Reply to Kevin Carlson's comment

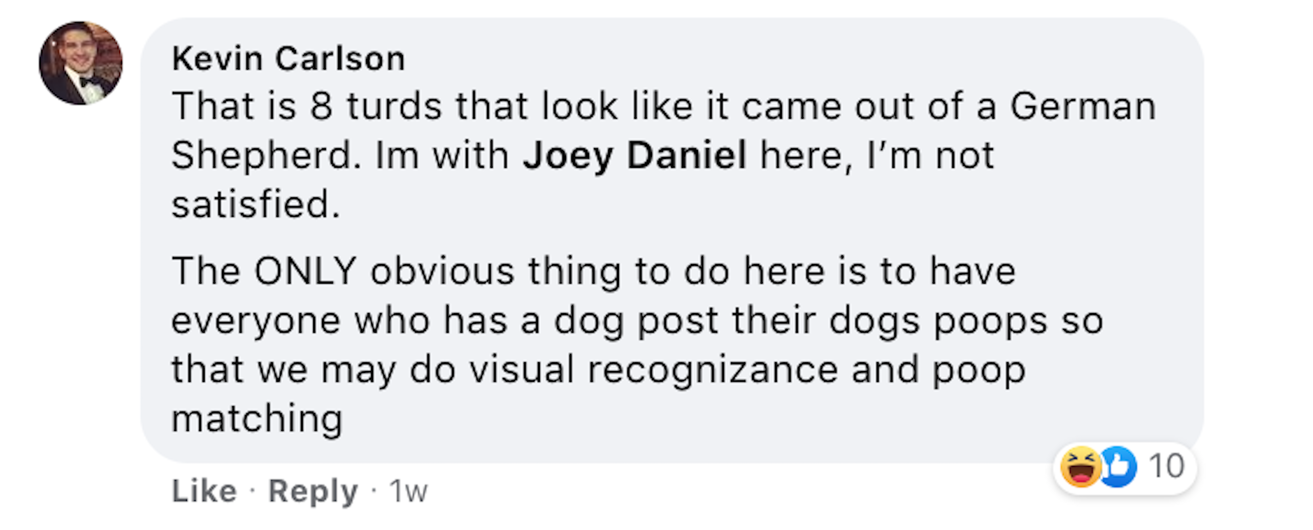pos(313,491)
